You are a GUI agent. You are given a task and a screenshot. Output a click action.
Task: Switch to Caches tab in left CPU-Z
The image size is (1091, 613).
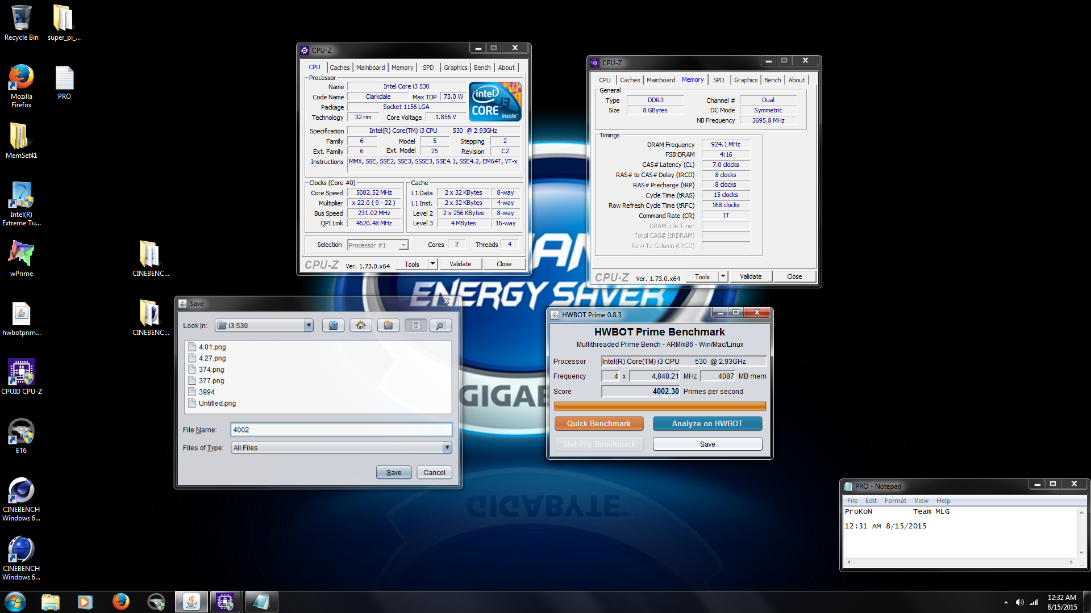[339, 68]
